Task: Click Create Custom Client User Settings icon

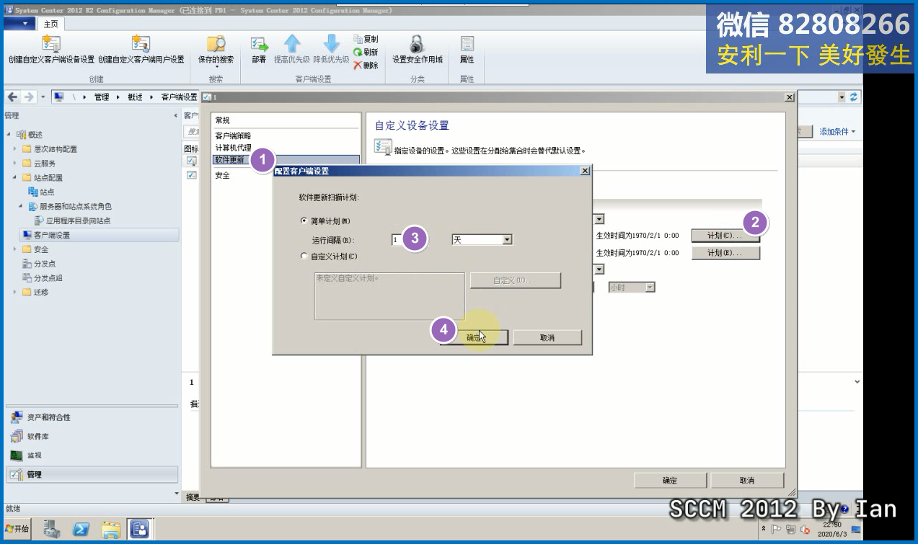Action: click(141, 43)
